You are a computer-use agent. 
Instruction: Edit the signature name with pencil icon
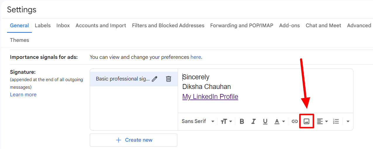click(x=155, y=79)
